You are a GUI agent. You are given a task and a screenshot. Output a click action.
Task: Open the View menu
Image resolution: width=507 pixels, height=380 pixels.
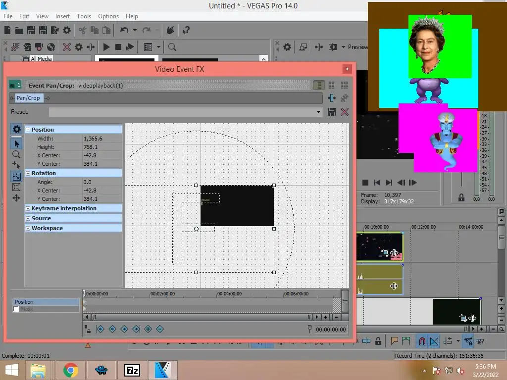42,16
